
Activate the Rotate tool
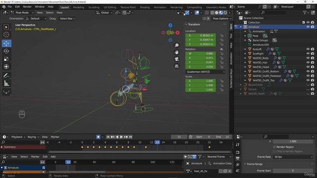point(6,51)
